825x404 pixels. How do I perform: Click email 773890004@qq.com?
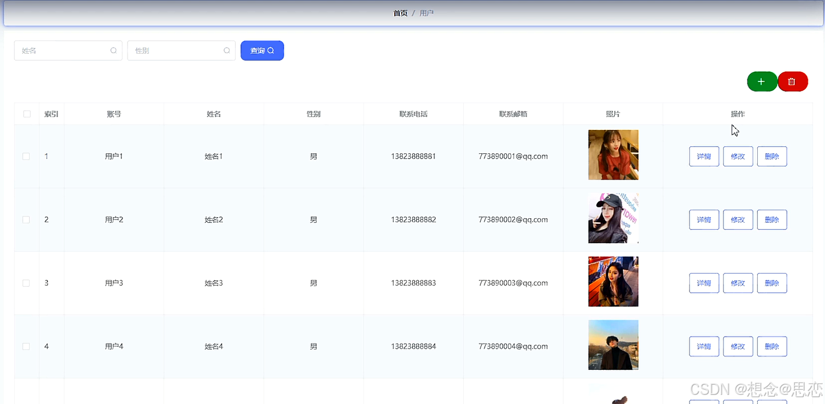coord(513,346)
